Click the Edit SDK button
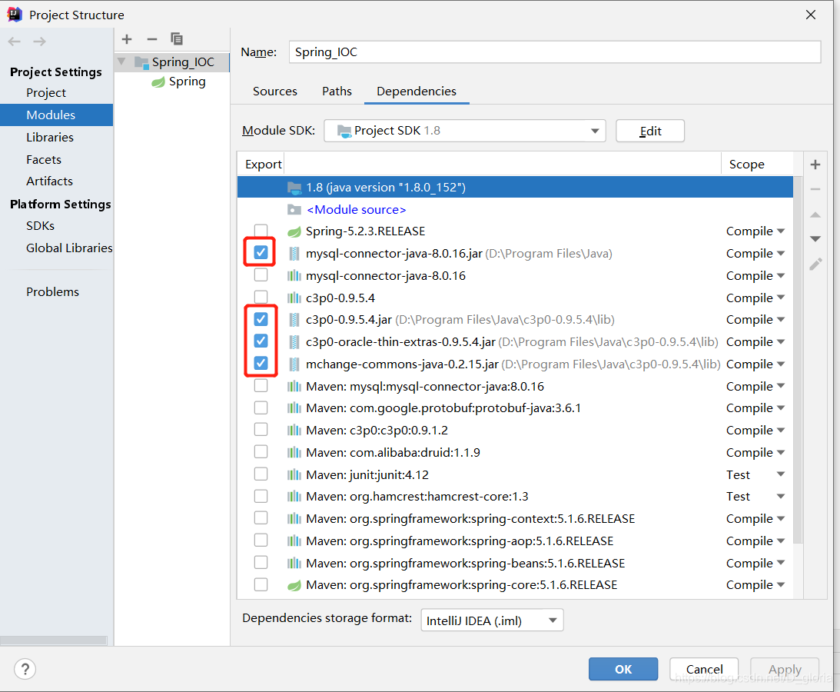840x692 pixels. click(x=650, y=131)
